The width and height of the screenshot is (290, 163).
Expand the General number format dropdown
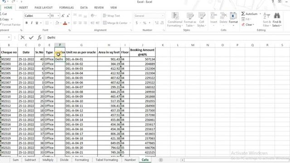163,16
